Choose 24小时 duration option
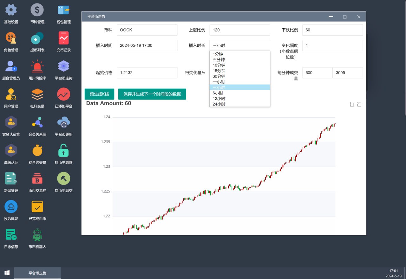Screen dimensions: 406x279 [x=240, y=104]
